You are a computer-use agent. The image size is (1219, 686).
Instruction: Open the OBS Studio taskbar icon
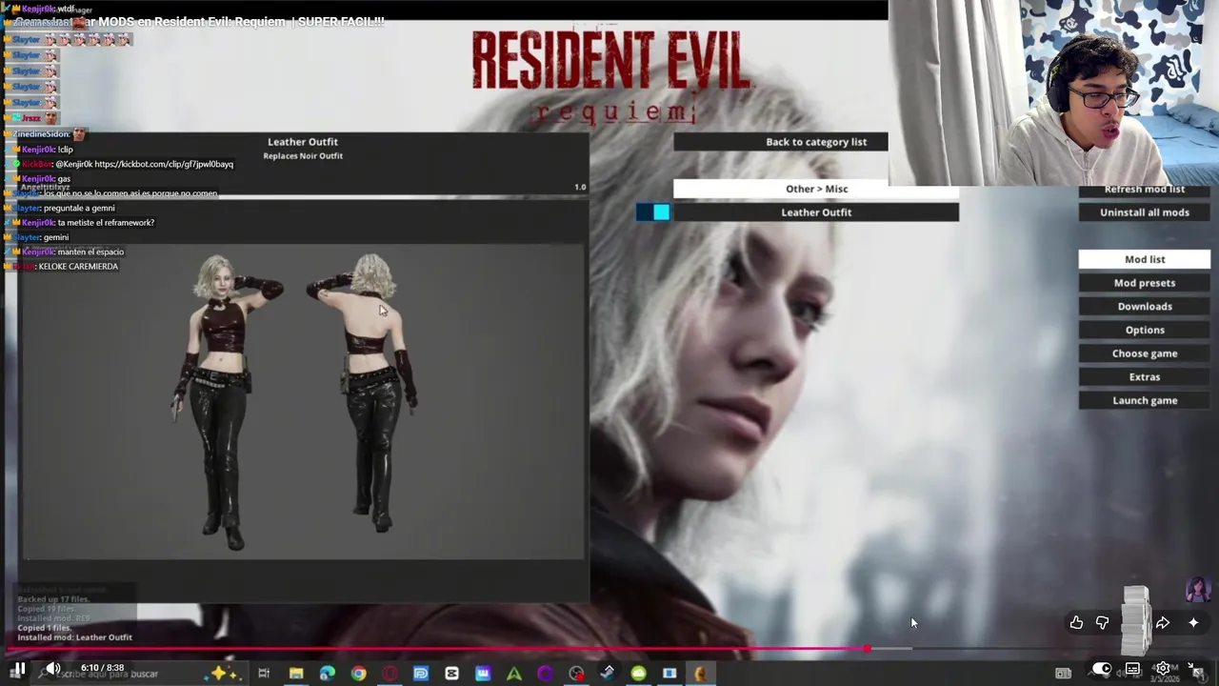pyautogui.click(x=576, y=674)
